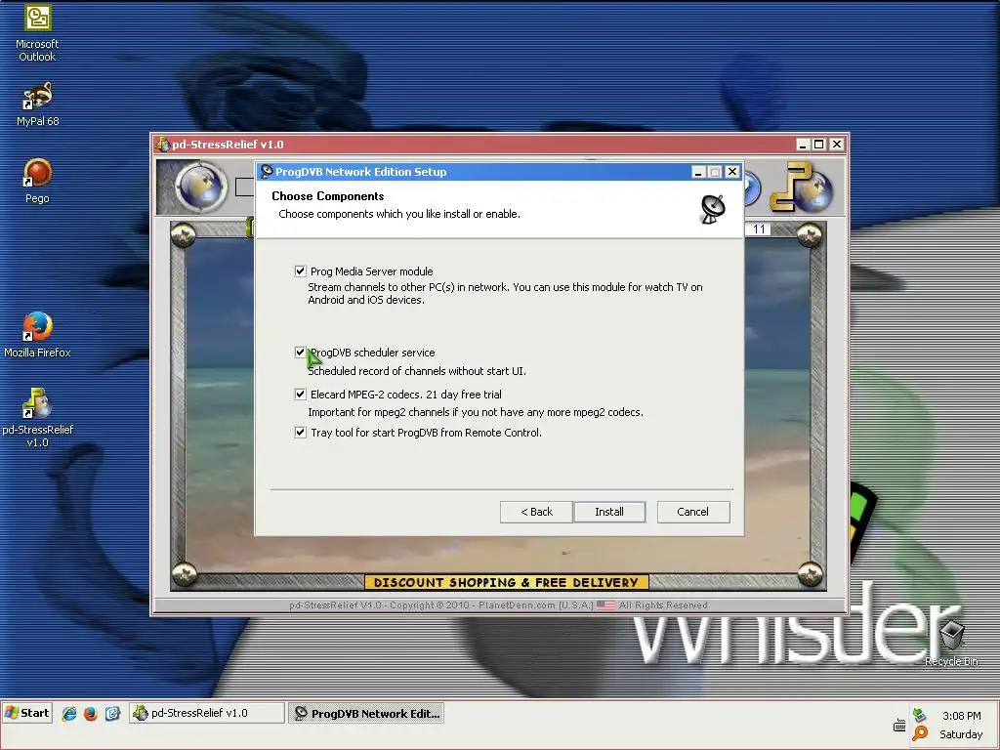
Task: Select the pd-StressRelief v1.0 desktop shortcut
Action: tap(37, 418)
